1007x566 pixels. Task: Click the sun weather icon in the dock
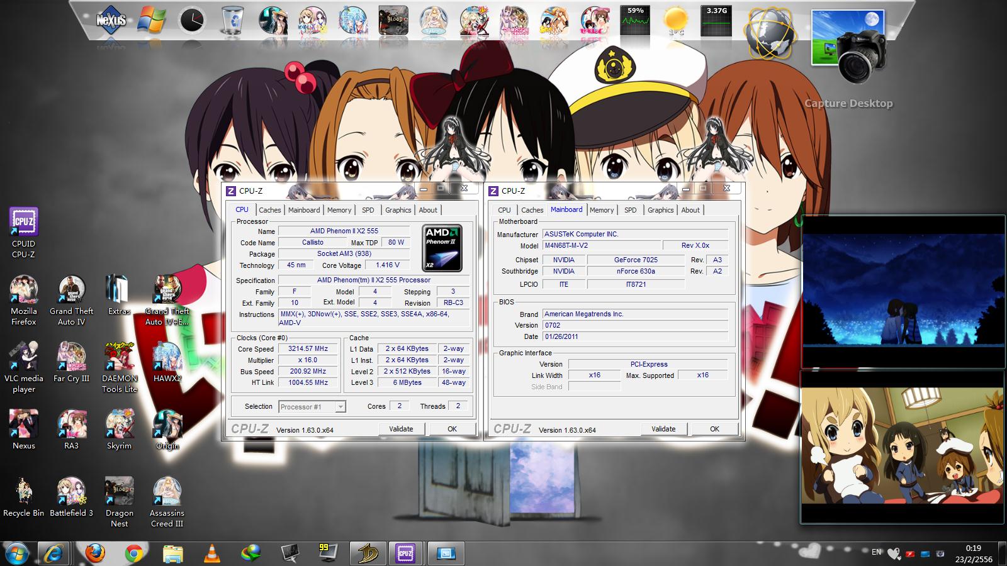[x=676, y=21]
